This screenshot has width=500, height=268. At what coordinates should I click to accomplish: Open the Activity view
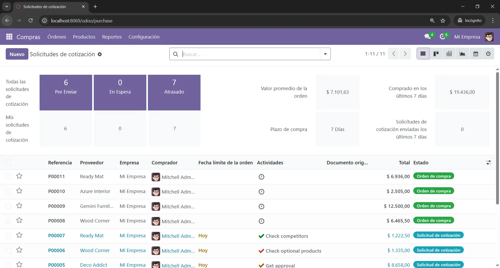coord(488,54)
